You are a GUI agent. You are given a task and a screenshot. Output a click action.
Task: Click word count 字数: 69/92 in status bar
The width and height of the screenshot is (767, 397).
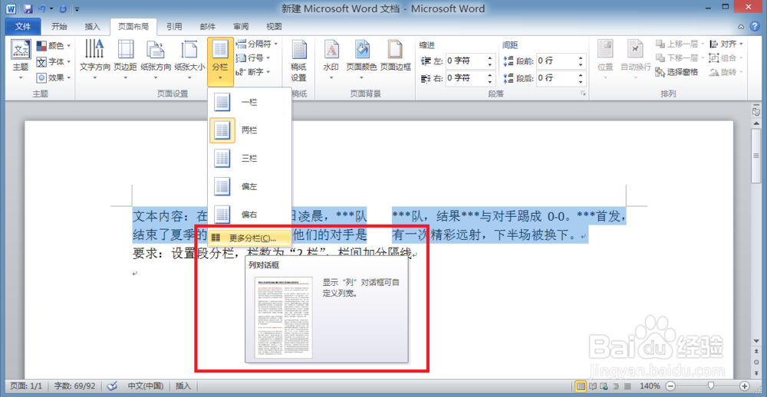click(x=75, y=386)
